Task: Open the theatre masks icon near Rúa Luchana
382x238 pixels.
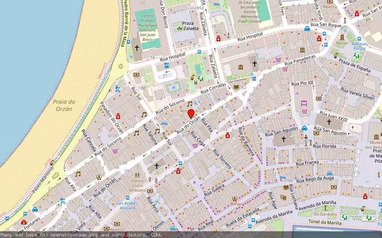Action: click(x=283, y=198)
